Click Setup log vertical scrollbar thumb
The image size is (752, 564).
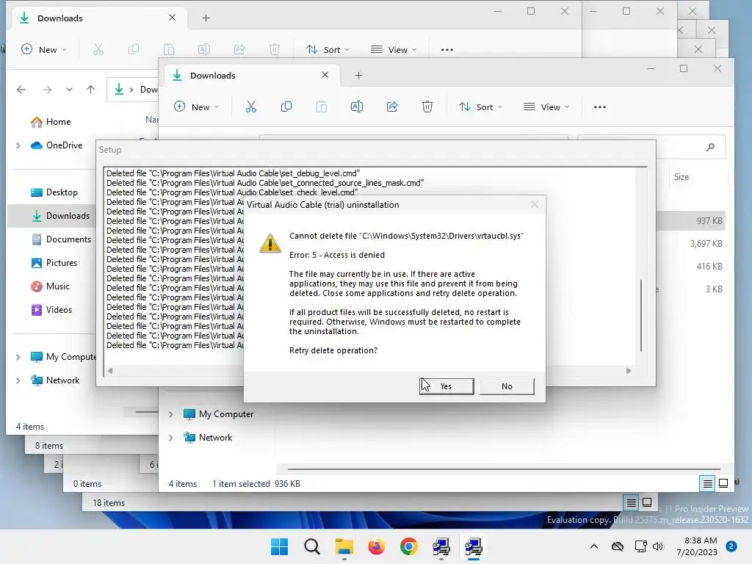pyautogui.click(x=641, y=316)
